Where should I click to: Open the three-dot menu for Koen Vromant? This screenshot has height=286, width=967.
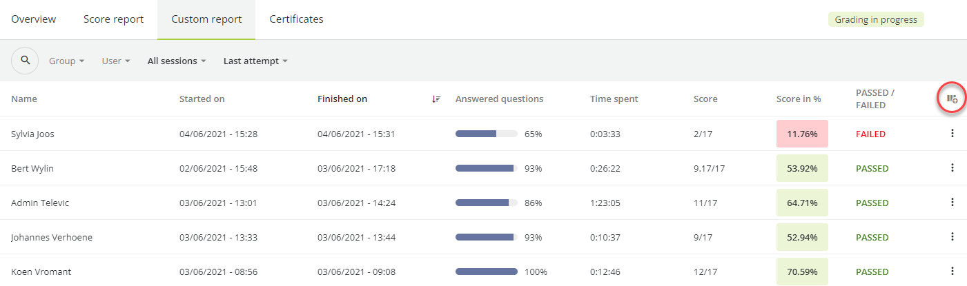[x=953, y=272]
